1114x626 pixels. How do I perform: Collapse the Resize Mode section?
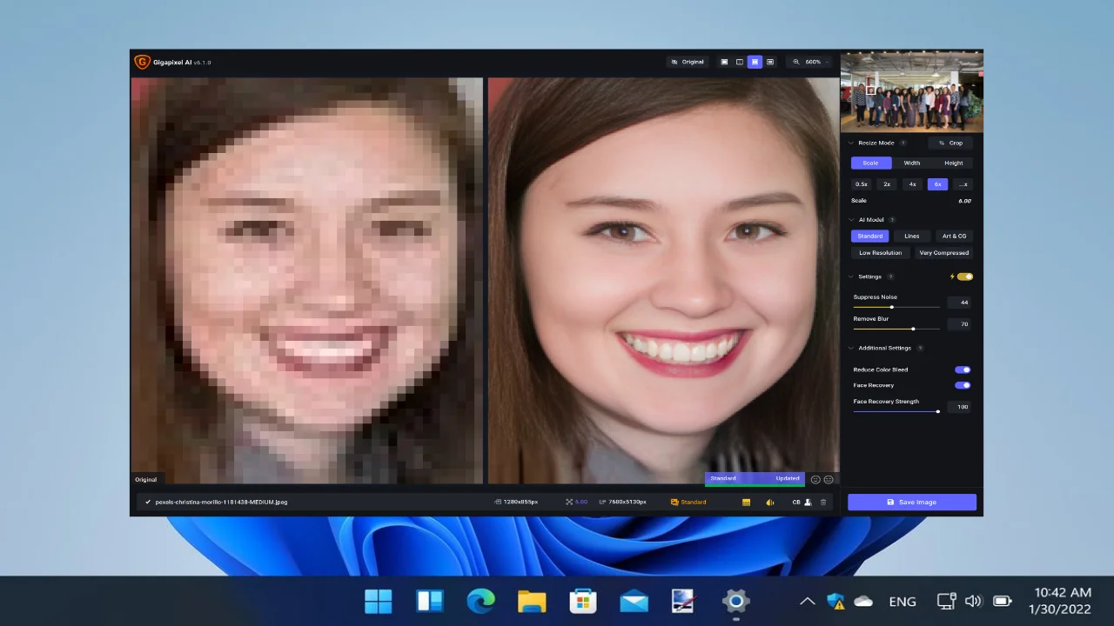point(851,143)
